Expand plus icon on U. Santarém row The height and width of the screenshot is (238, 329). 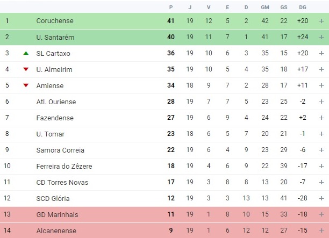click(x=321, y=37)
